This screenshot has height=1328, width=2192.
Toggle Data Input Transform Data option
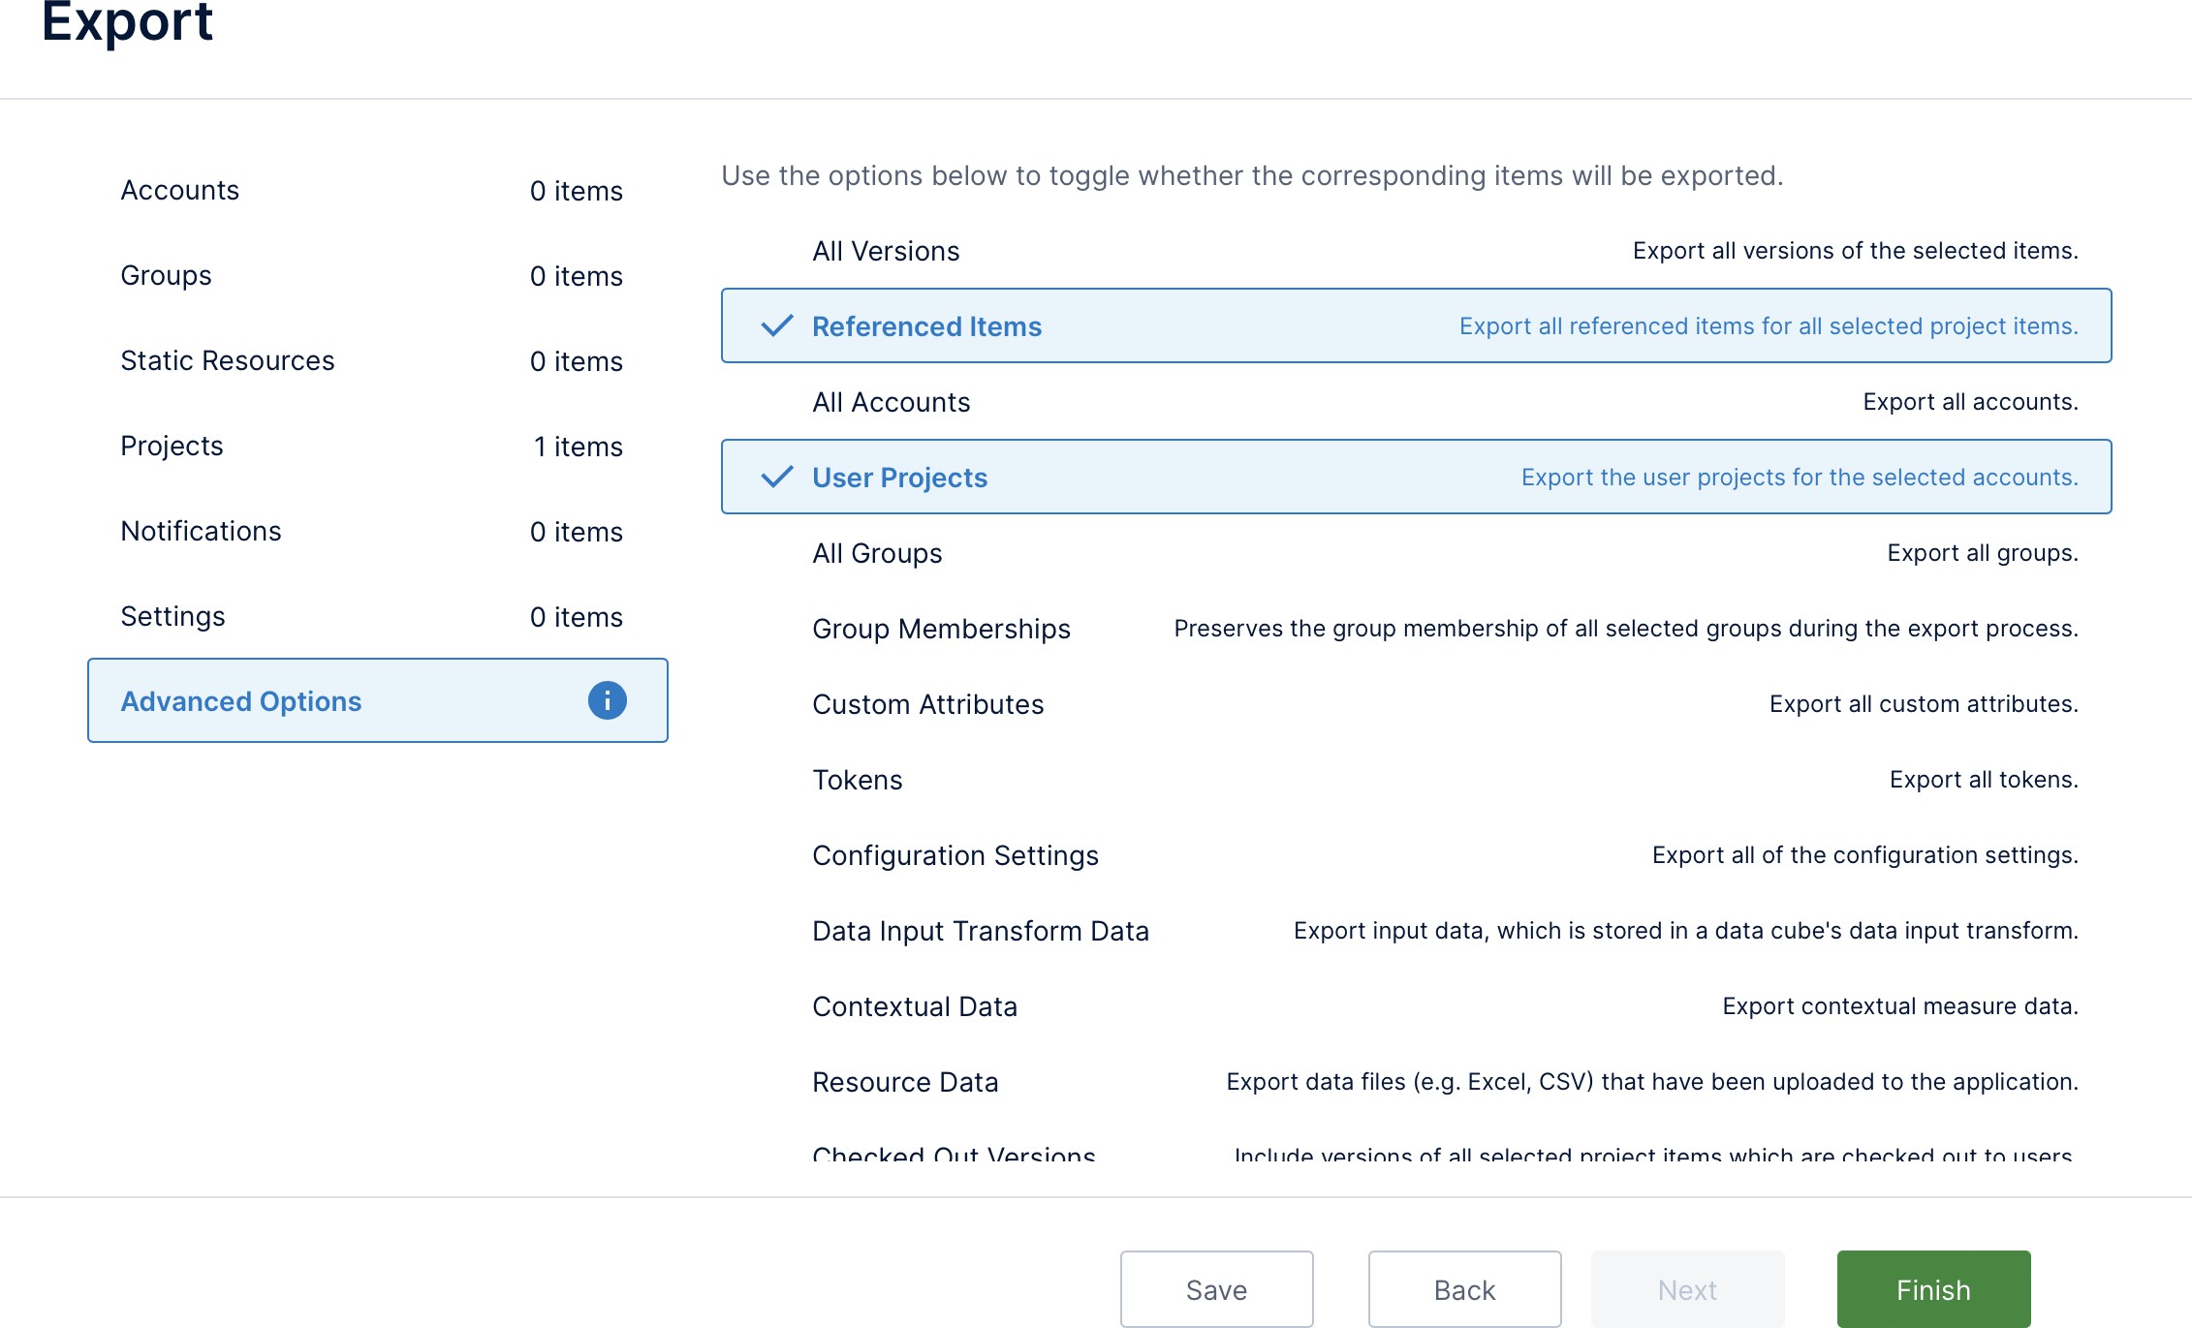(980, 931)
